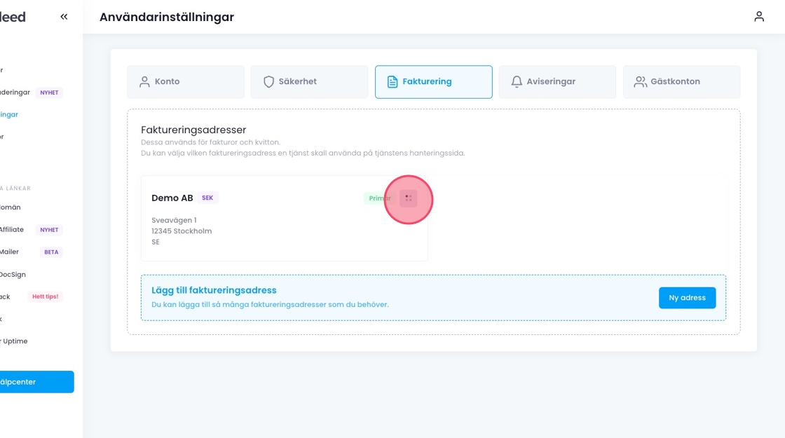Click the highlighted blue sidebar menu item
Screen dimensions: 785x438
pyautogui.click(x=10, y=114)
